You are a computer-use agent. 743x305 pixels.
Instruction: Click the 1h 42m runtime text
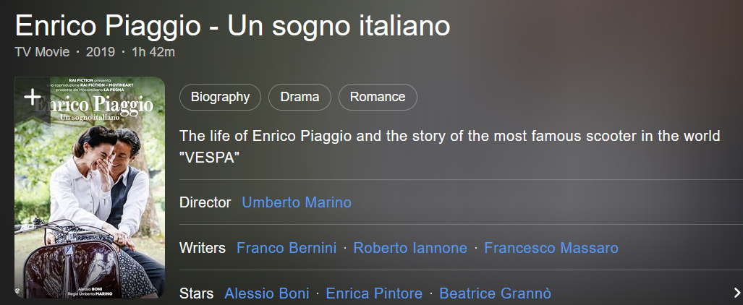click(153, 52)
